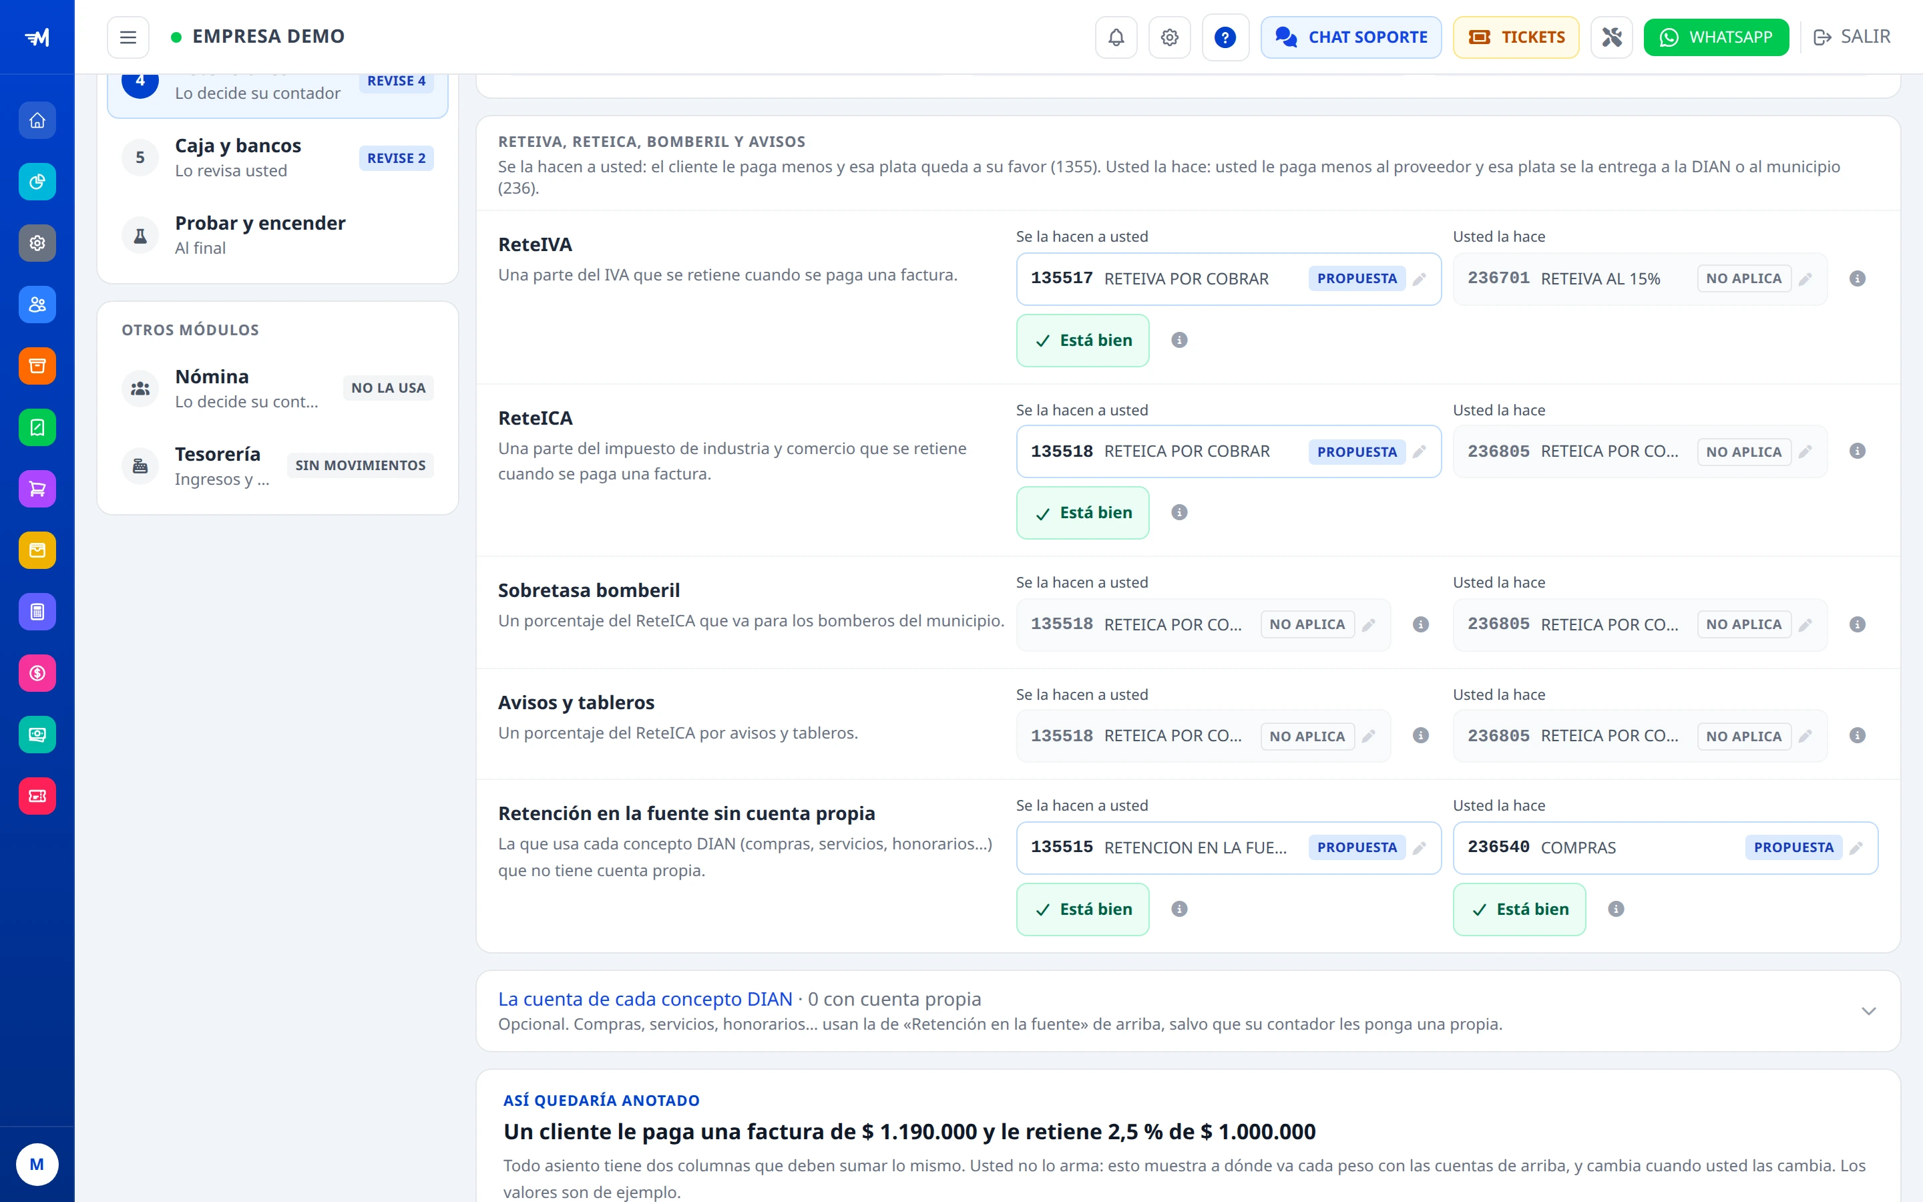This screenshot has height=1202, width=1923.
Task: Click SALIR to log out
Action: (x=1852, y=37)
